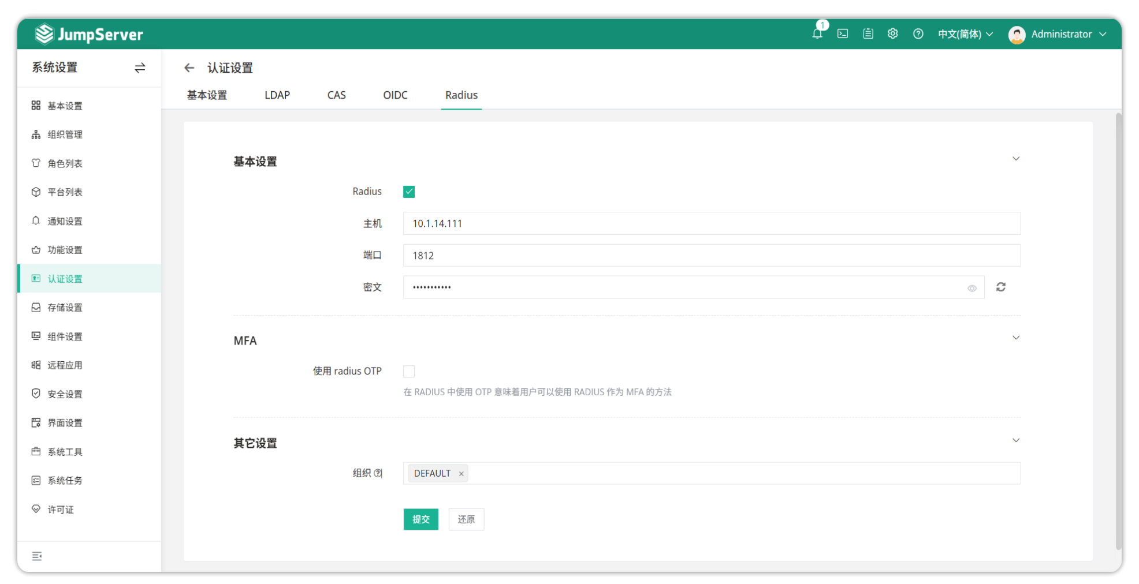Uncheck the Radius enable checkbox
The height and width of the screenshot is (584, 1139).
pos(409,192)
